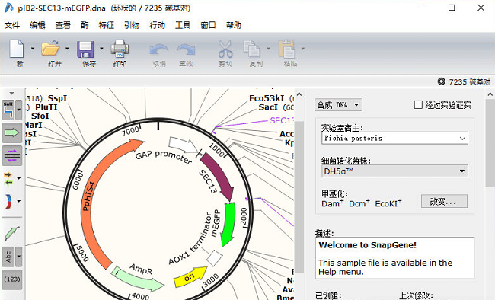This screenshot has width=495, height=300.
Task: Open the 特征 menu
Action: (x=106, y=25)
